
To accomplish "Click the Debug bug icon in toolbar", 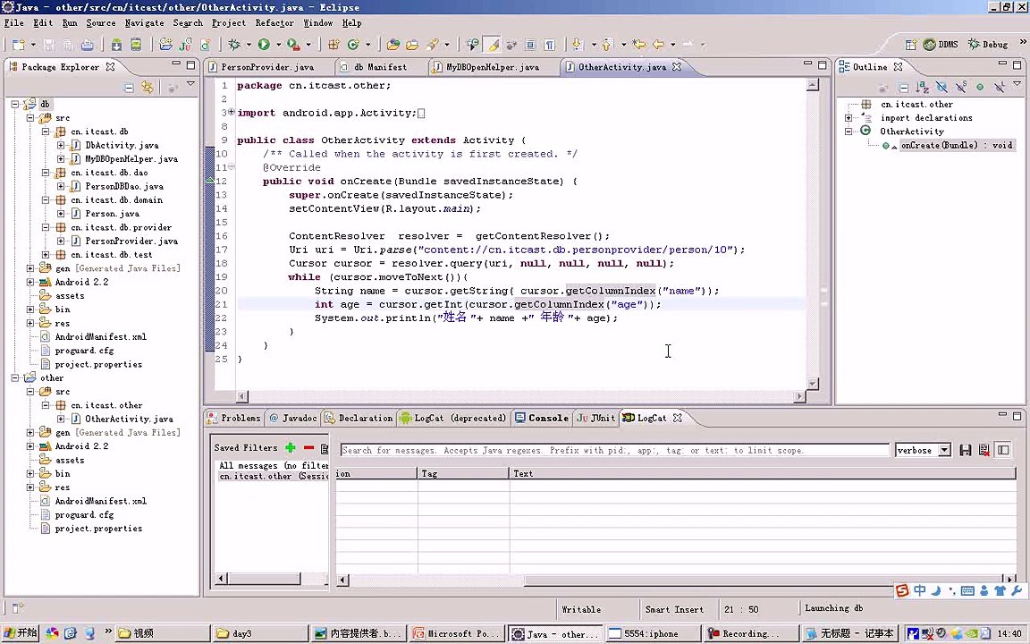I will pyautogui.click(x=234, y=45).
